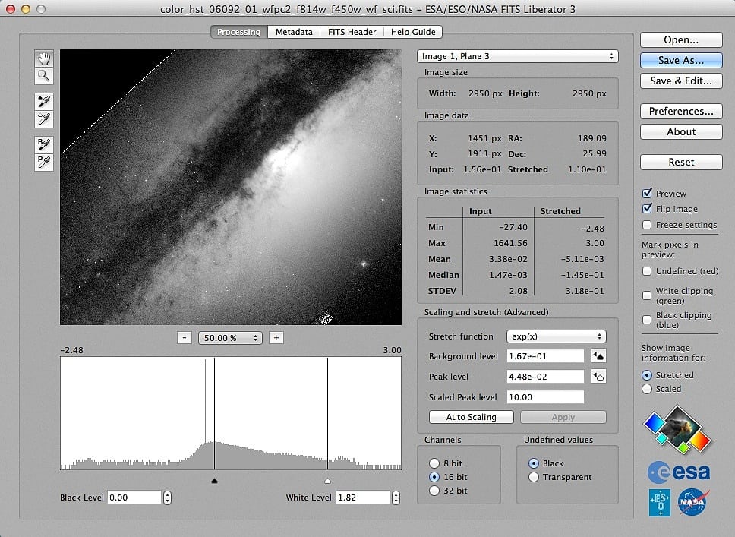Select the Background (B) eyedropper tool
The width and height of the screenshot is (735, 537).
coord(44,144)
